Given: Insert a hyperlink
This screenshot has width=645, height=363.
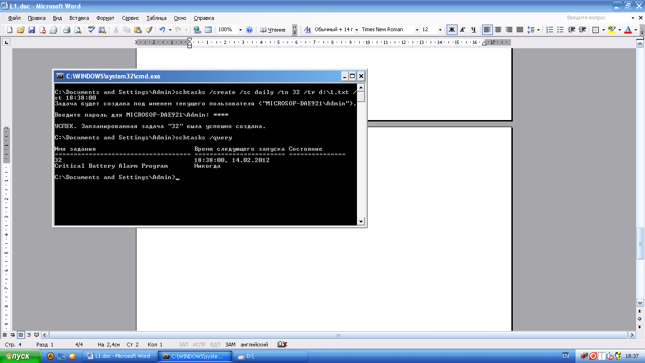Looking at the screenshot, I should click(197, 30).
